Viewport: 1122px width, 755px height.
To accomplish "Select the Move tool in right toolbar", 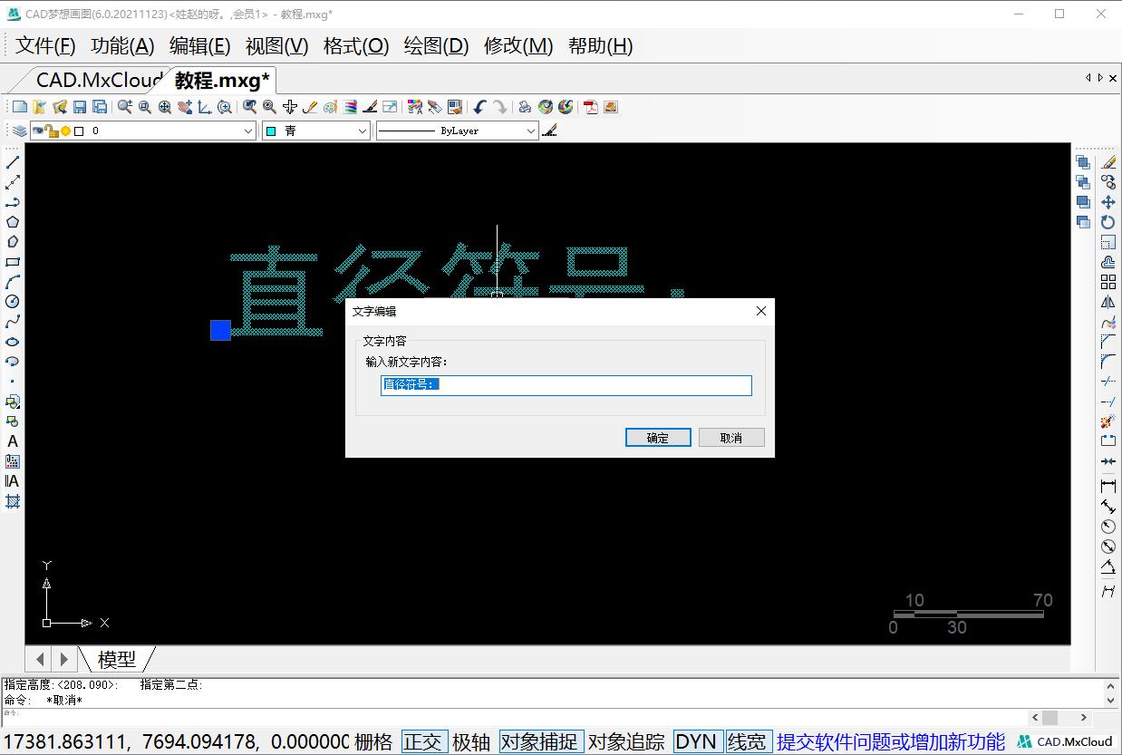I will 1107,202.
